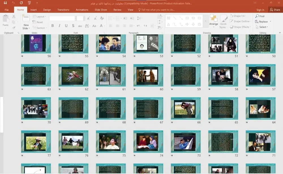Viewport: 283px width, 174px height.
Task: Apply numbered list formatting
Action: coord(118,18)
